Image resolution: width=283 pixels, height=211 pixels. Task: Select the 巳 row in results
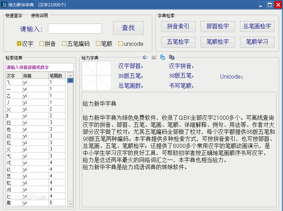[x=36, y=123]
